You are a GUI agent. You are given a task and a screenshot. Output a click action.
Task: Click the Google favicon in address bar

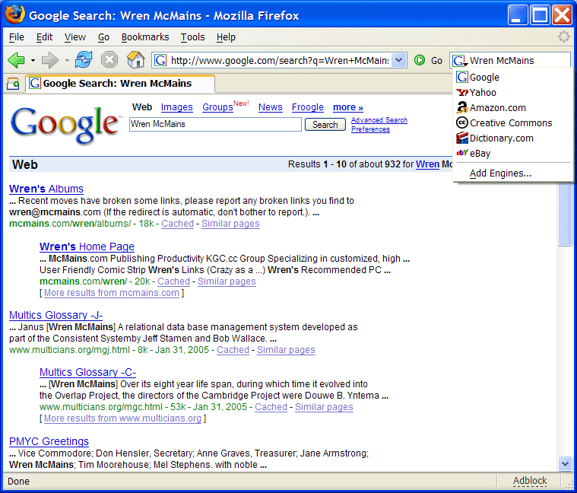point(160,60)
